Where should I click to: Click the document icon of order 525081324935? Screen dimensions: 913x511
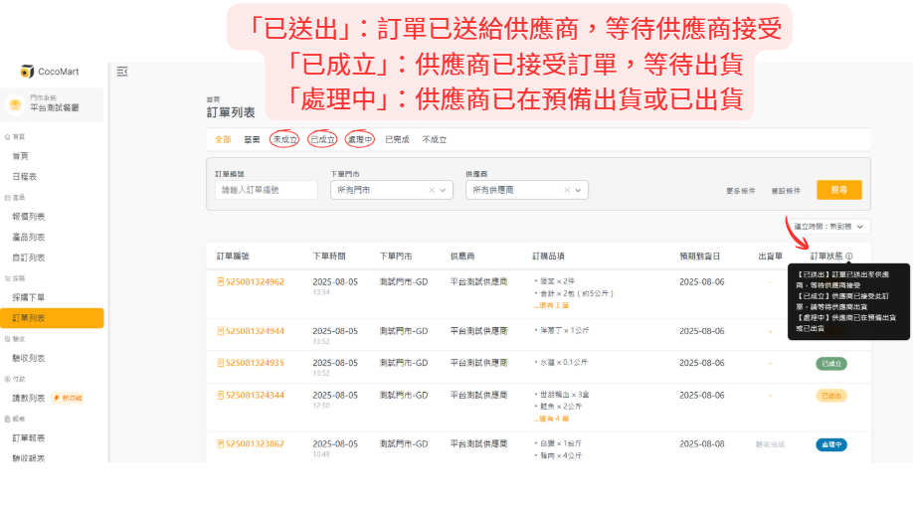point(221,363)
